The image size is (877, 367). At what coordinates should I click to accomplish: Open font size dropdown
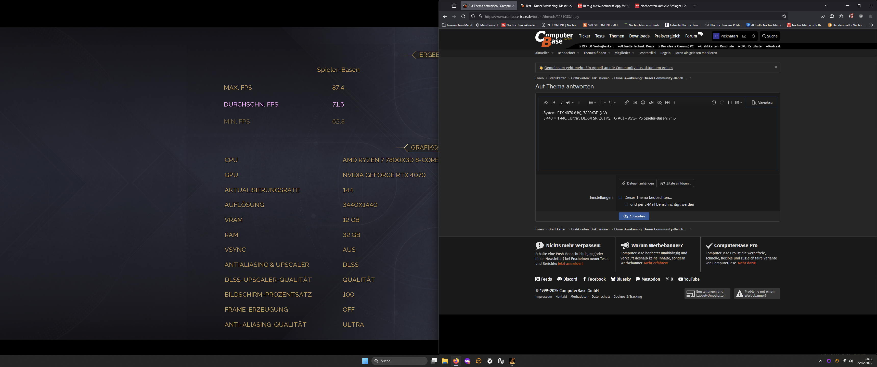click(570, 102)
